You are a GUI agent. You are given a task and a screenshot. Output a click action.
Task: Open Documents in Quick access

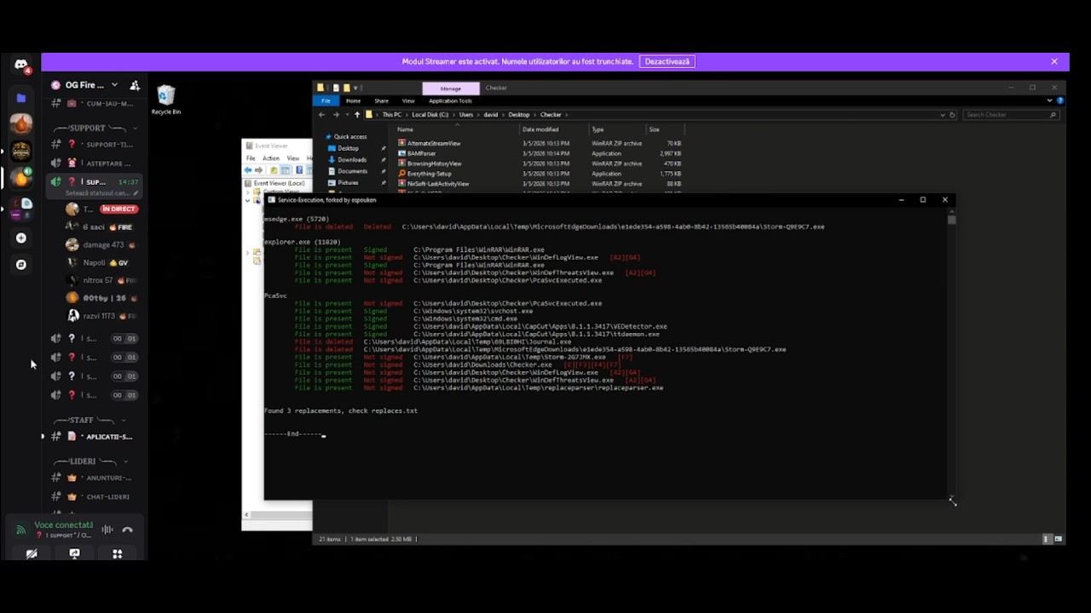(352, 171)
